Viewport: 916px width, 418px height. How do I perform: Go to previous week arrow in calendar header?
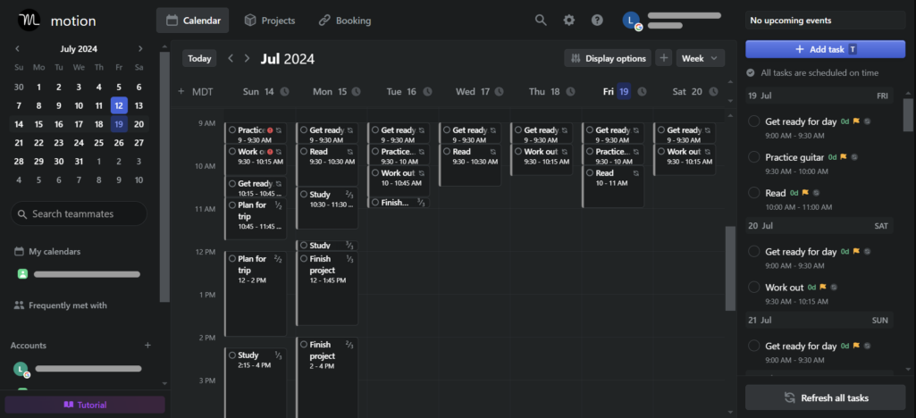click(231, 58)
